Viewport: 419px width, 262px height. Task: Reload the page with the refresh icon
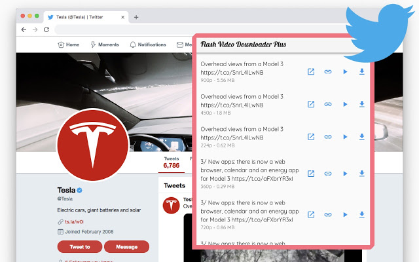[x=46, y=29]
